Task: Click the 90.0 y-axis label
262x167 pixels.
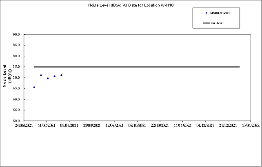Action: 27,35
